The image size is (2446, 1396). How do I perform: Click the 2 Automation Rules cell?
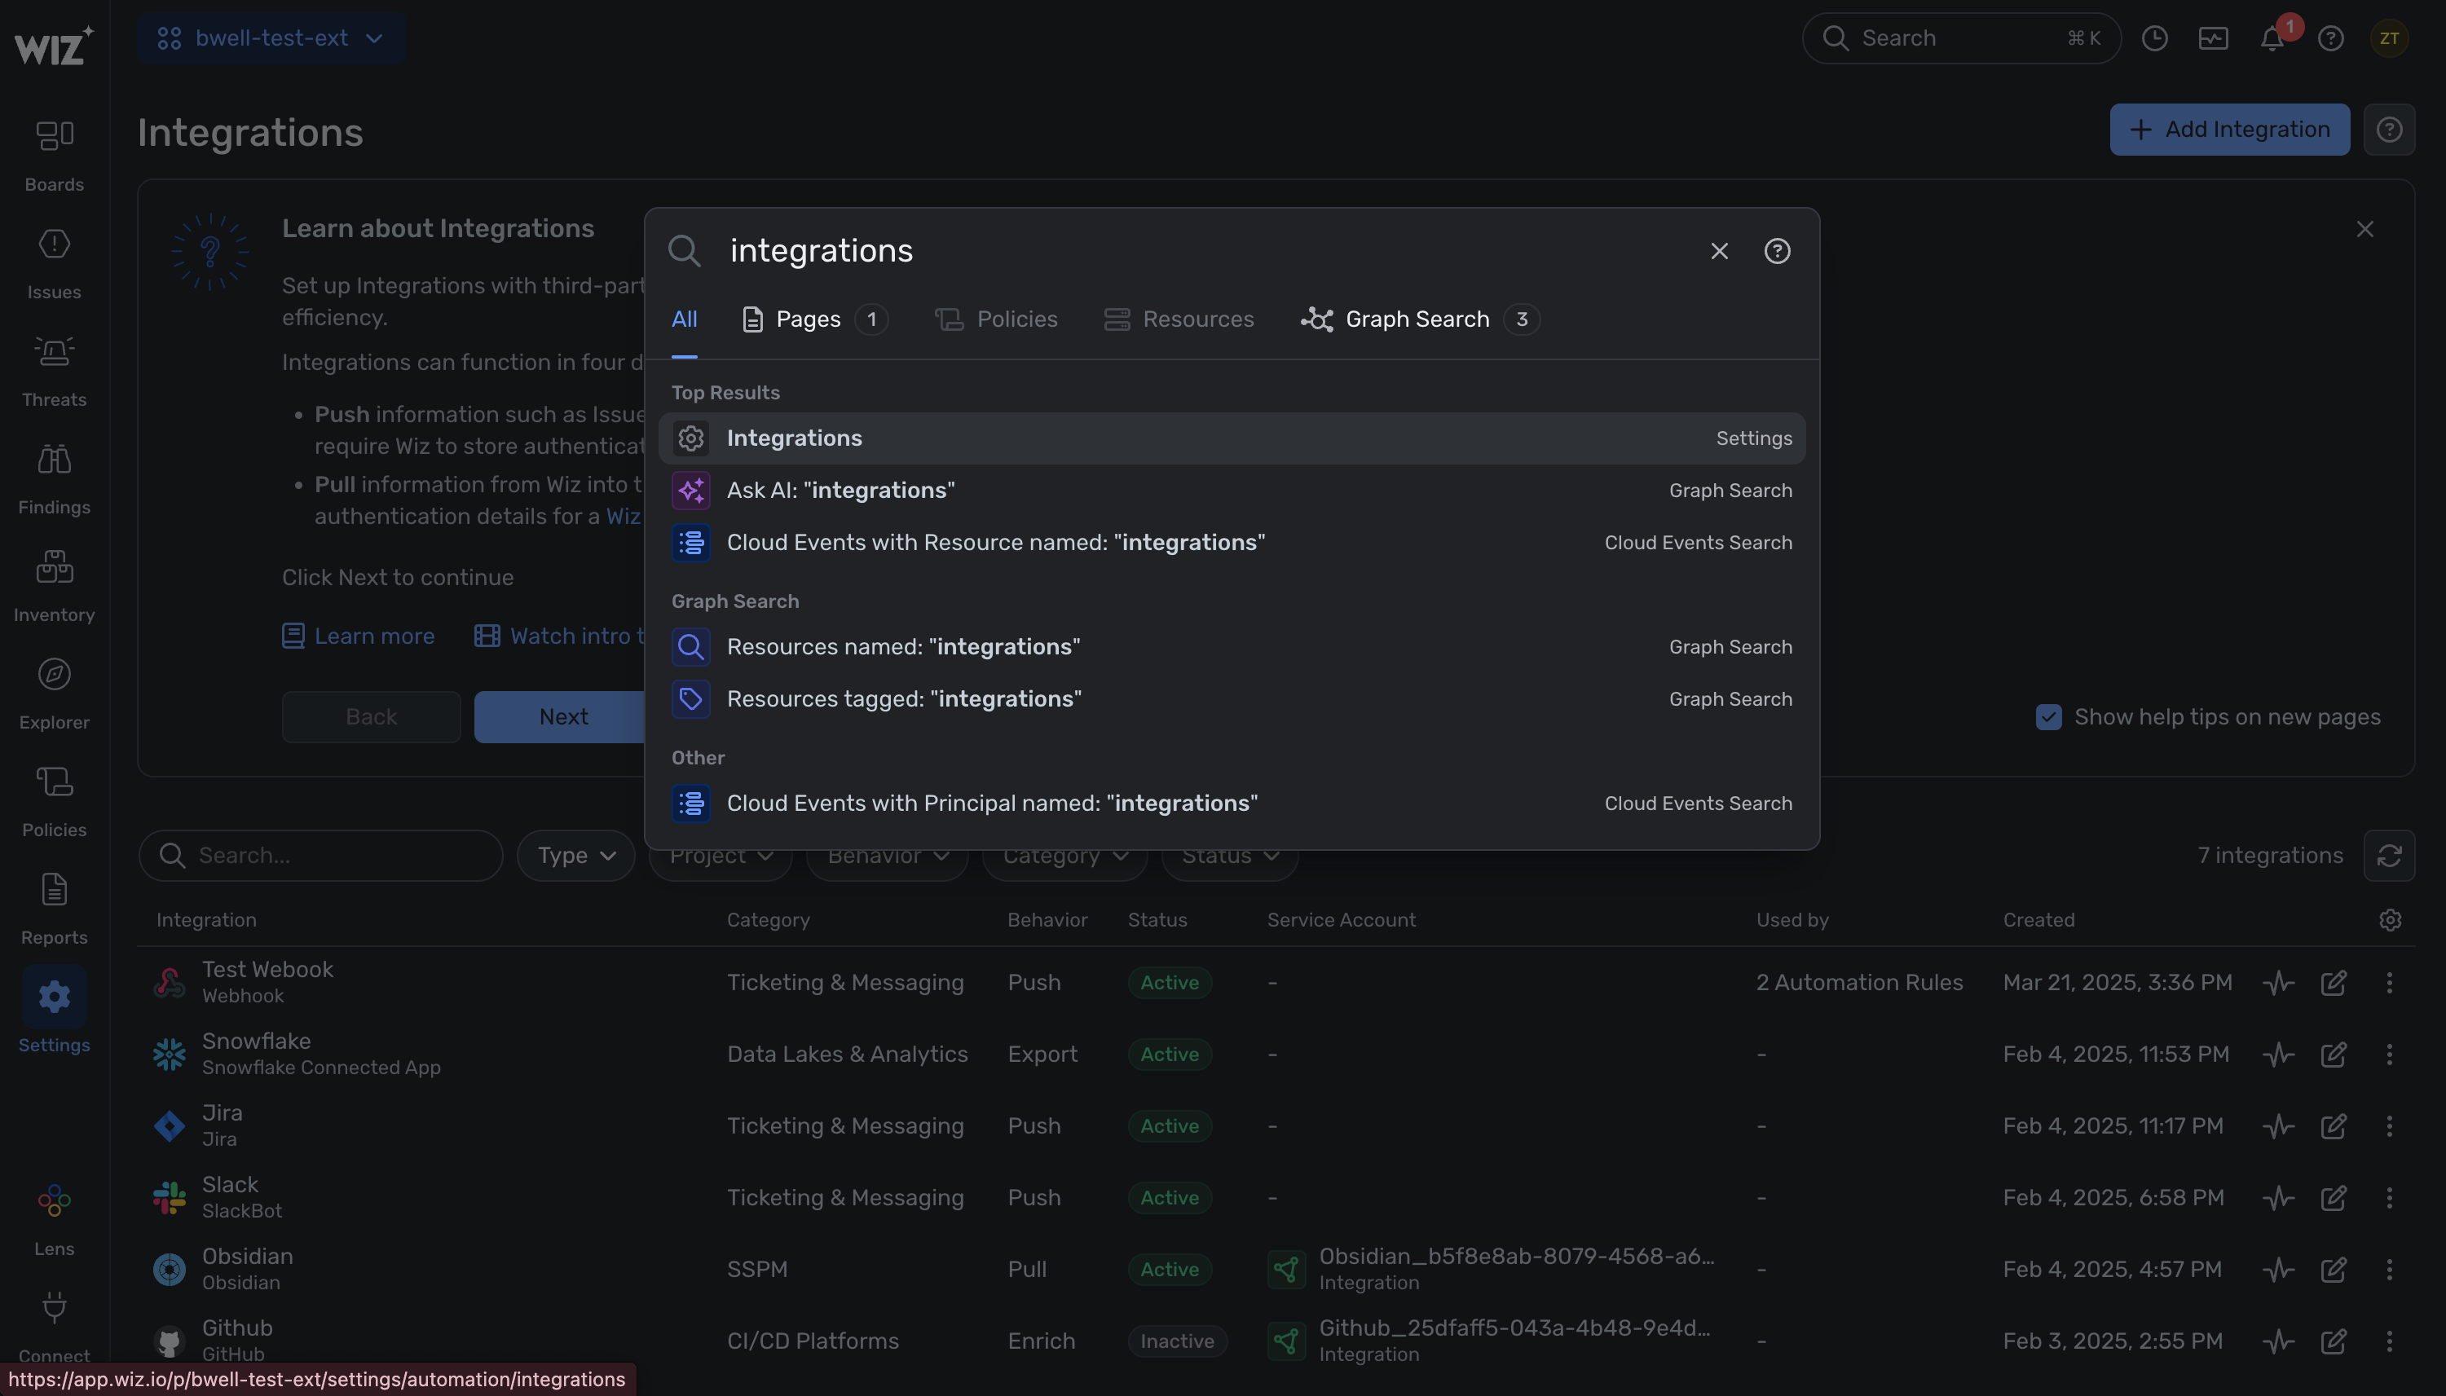pyautogui.click(x=1859, y=982)
